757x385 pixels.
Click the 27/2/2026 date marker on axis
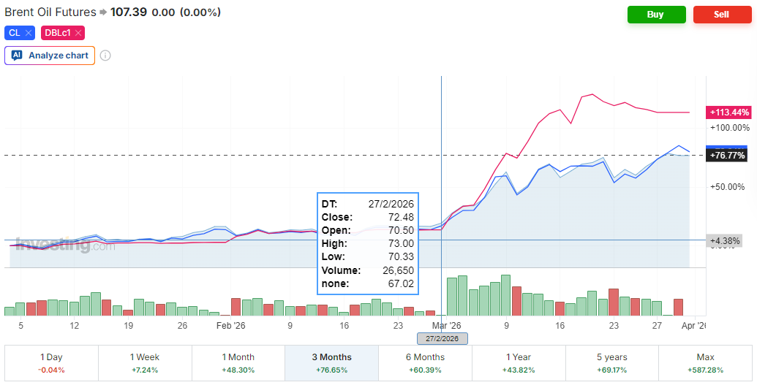click(442, 338)
